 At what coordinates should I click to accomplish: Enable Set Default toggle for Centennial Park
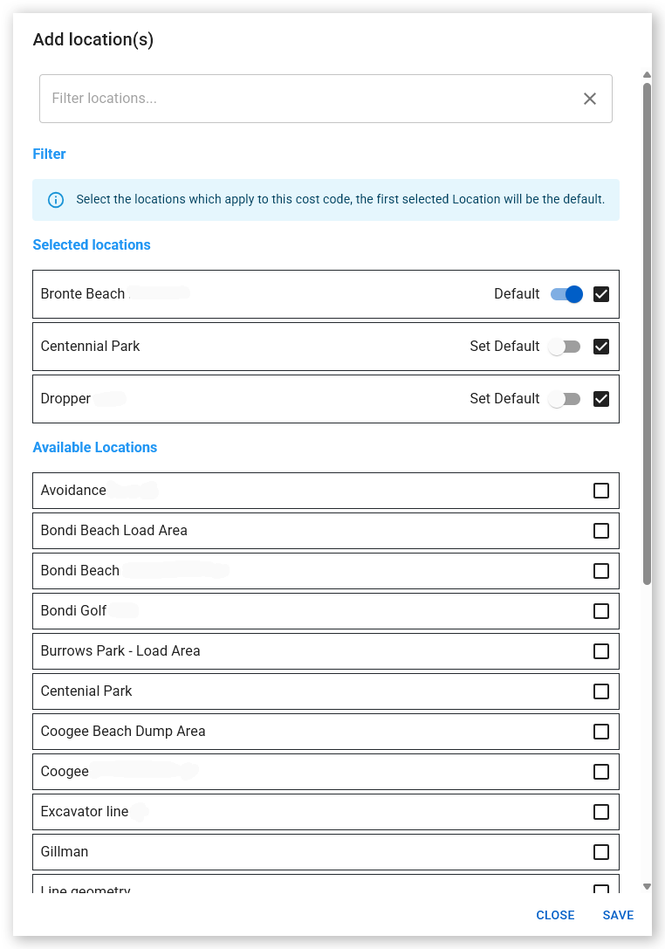(564, 347)
